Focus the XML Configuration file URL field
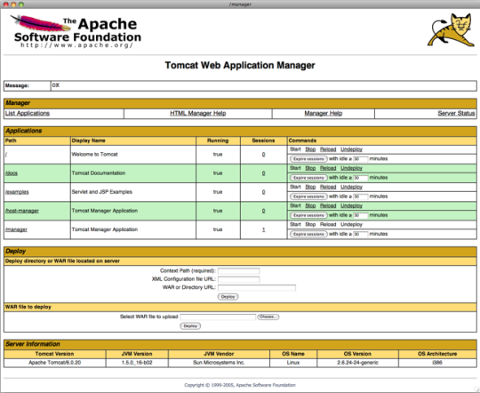 click(x=239, y=279)
